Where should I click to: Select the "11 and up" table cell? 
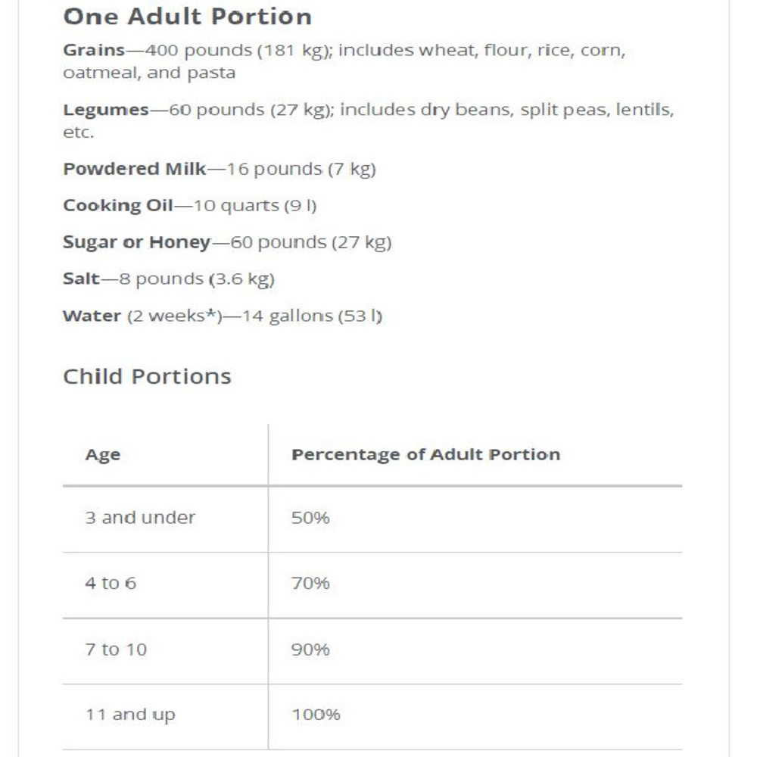pyautogui.click(x=129, y=715)
